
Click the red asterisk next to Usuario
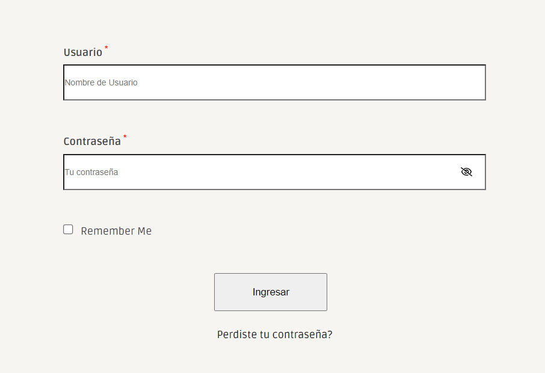(106, 48)
